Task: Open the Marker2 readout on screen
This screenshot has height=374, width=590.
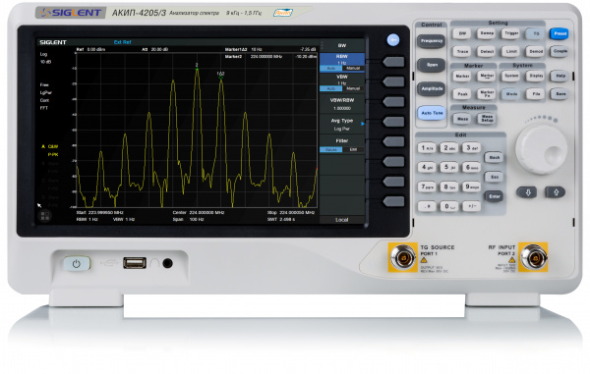Action: pyautogui.click(x=270, y=57)
